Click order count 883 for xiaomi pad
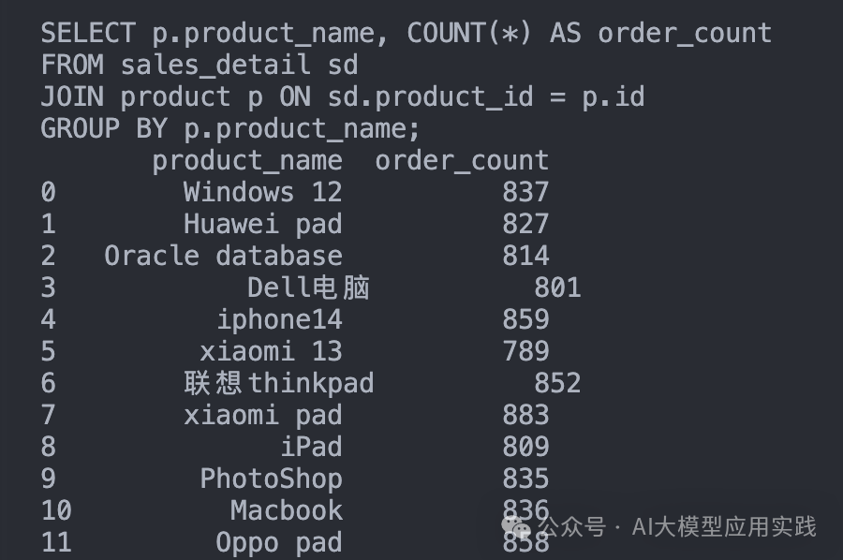The image size is (843, 560). (x=525, y=415)
